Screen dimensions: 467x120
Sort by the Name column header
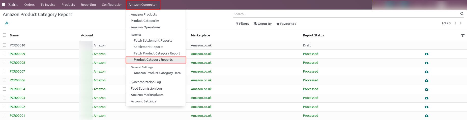(x=14, y=35)
